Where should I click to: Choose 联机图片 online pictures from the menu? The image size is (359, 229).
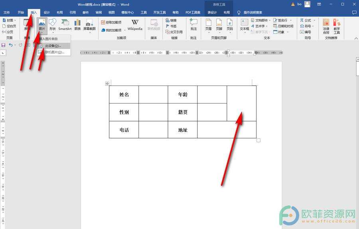click(54, 52)
